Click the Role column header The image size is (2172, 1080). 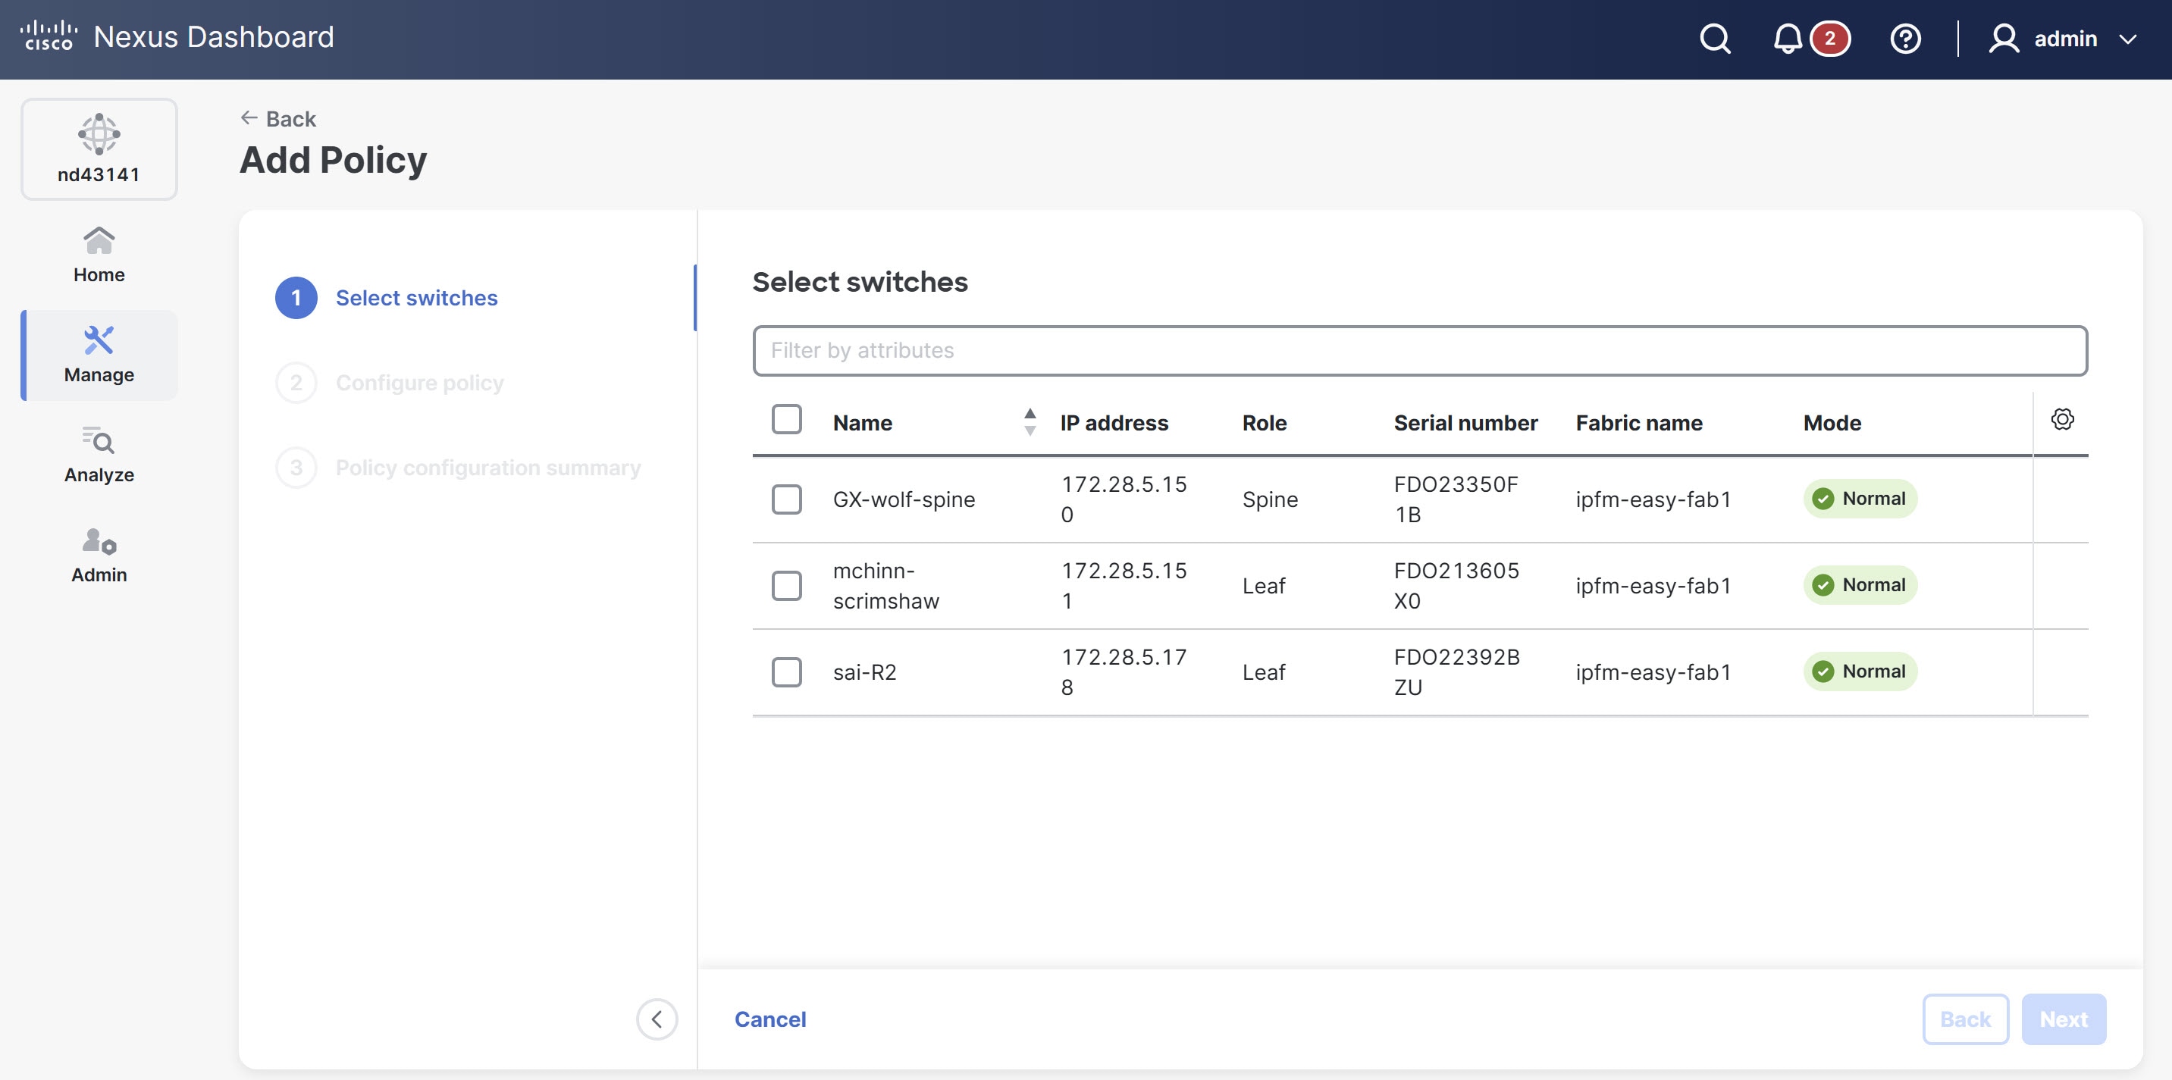pyautogui.click(x=1264, y=423)
